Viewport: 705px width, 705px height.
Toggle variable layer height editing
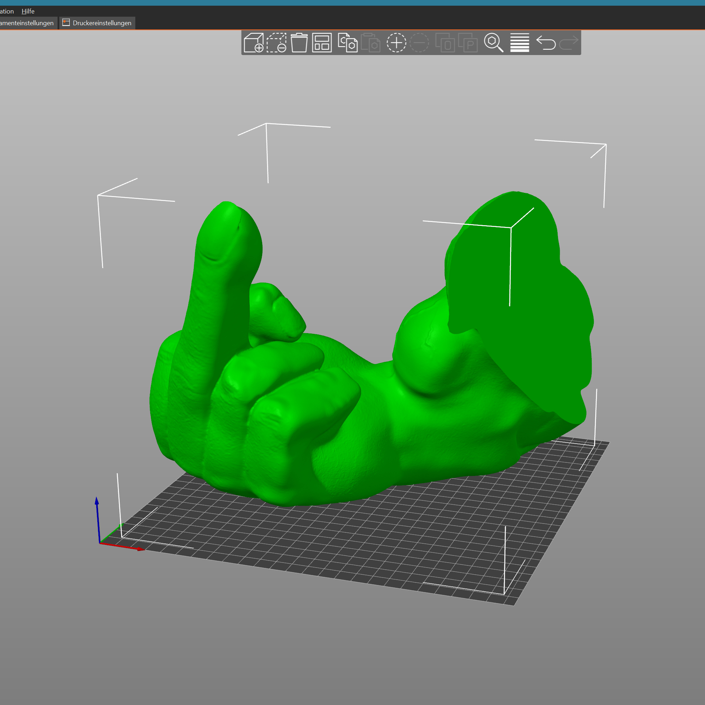click(x=520, y=43)
